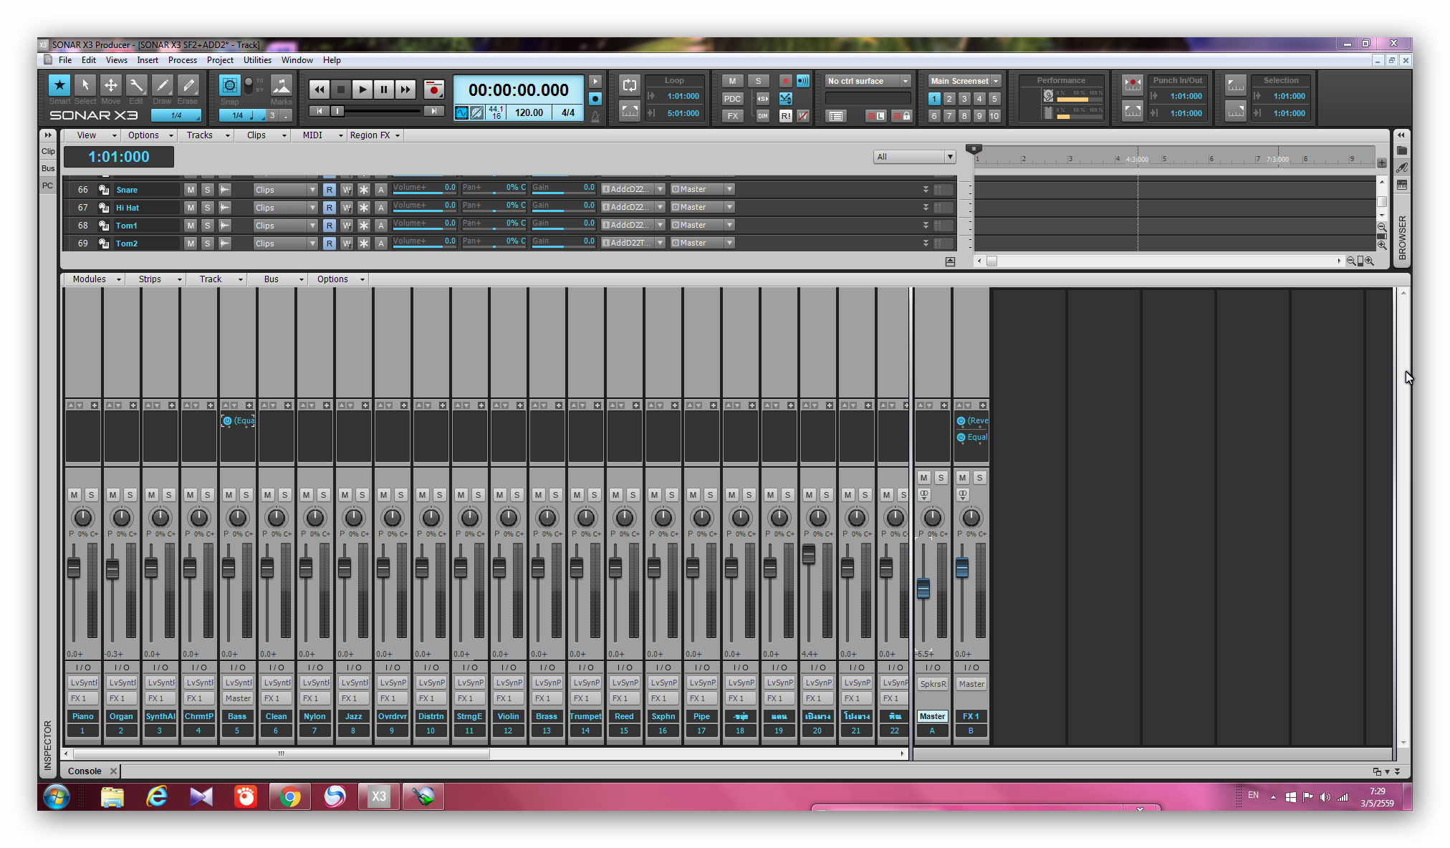Toggle the Loop on/off icon

pyautogui.click(x=629, y=85)
